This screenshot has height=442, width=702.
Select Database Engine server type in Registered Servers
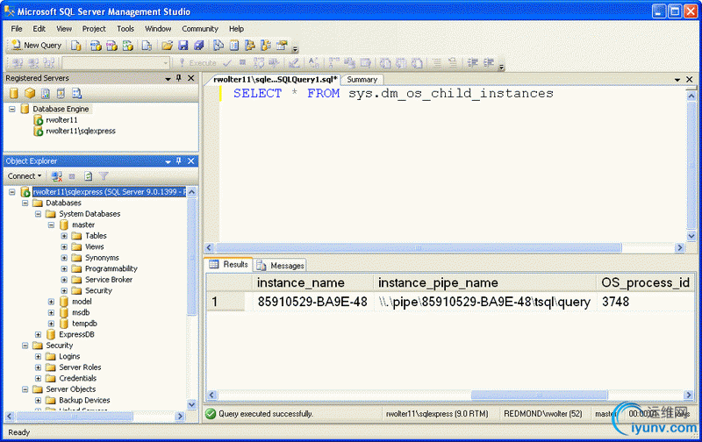(x=14, y=93)
